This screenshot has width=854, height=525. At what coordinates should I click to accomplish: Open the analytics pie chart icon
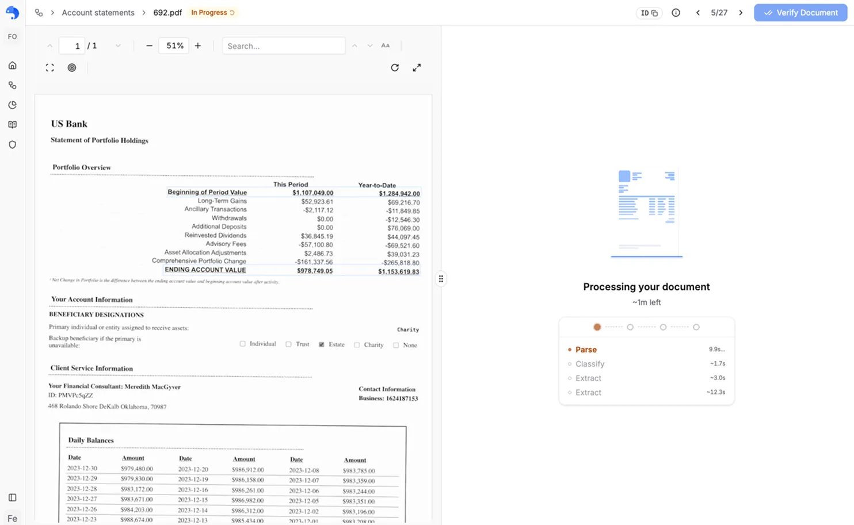click(12, 105)
